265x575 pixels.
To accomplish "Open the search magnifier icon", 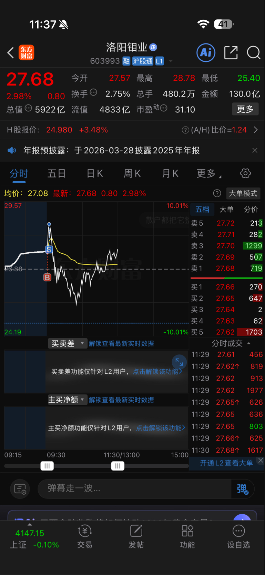I will click(253, 52).
